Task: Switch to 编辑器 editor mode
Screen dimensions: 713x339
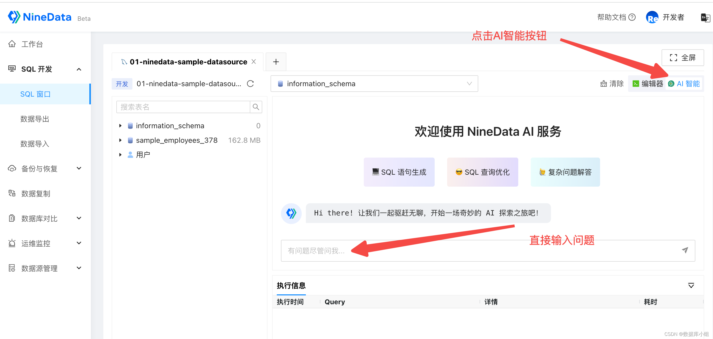Action: coord(648,84)
